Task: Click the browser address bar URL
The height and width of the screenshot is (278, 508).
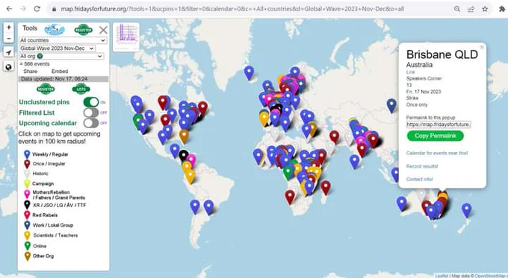Action: click(x=232, y=9)
